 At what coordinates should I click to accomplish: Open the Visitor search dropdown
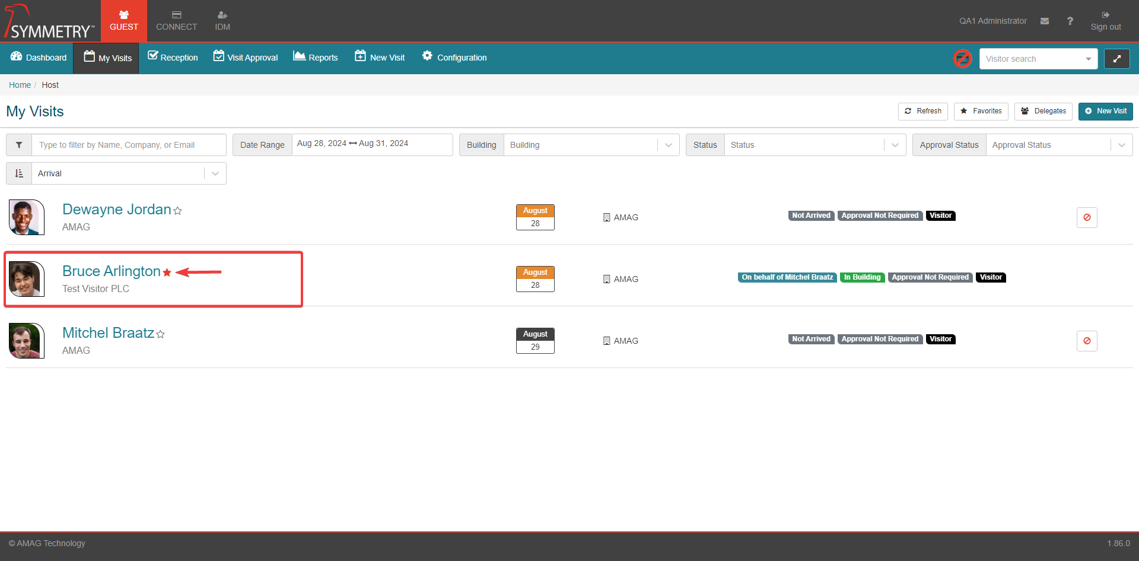click(x=1038, y=59)
